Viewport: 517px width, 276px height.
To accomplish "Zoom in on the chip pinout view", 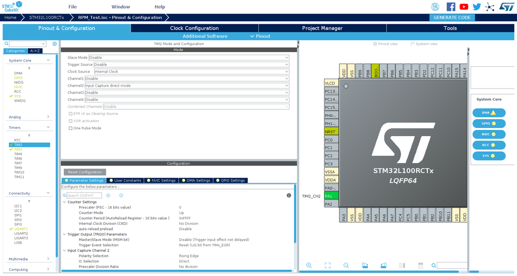I will (x=309, y=266).
